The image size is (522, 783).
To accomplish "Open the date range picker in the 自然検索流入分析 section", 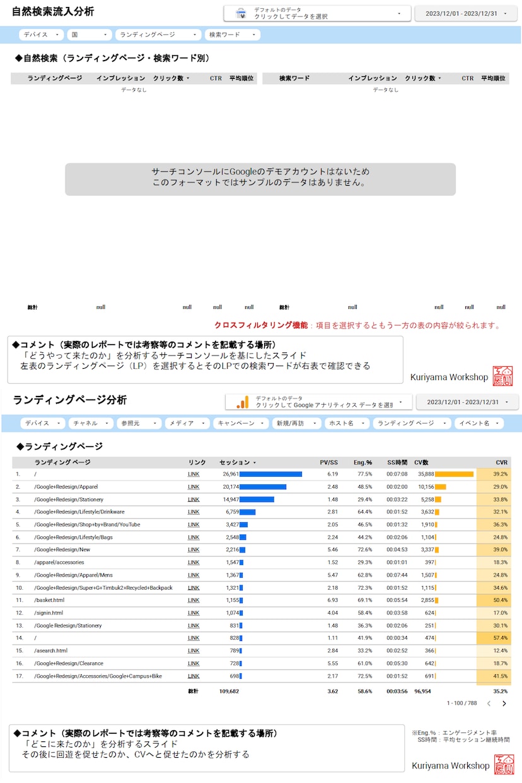I will pos(466,13).
